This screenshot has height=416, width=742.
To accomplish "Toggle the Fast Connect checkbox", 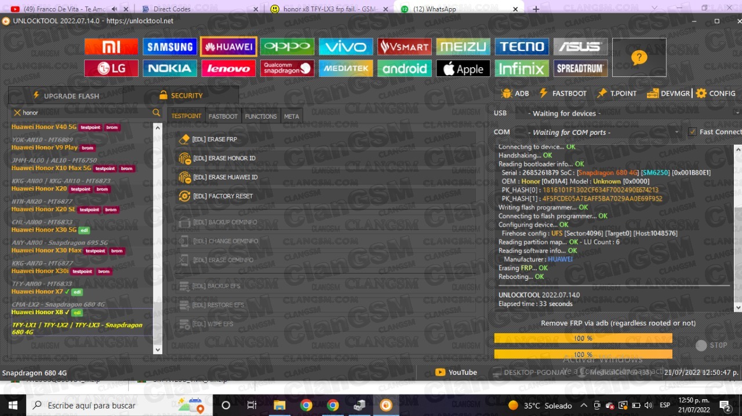I will pyautogui.click(x=692, y=132).
